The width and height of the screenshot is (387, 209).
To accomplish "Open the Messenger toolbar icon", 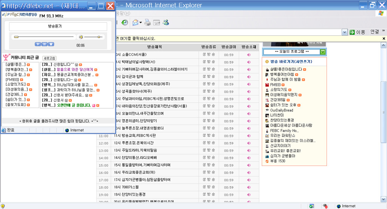I will 166,23.
